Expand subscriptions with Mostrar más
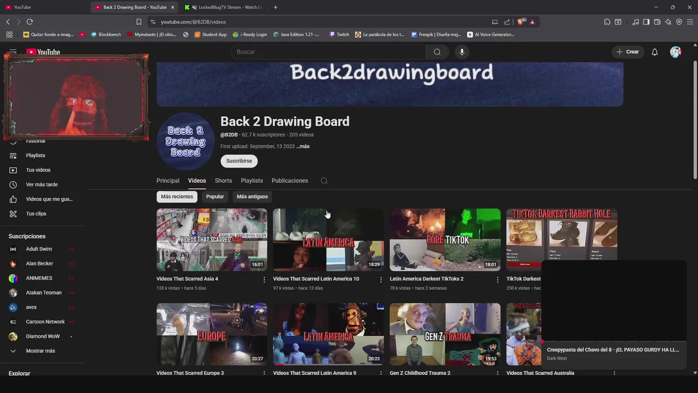This screenshot has height=393, width=698. [x=41, y=351]
